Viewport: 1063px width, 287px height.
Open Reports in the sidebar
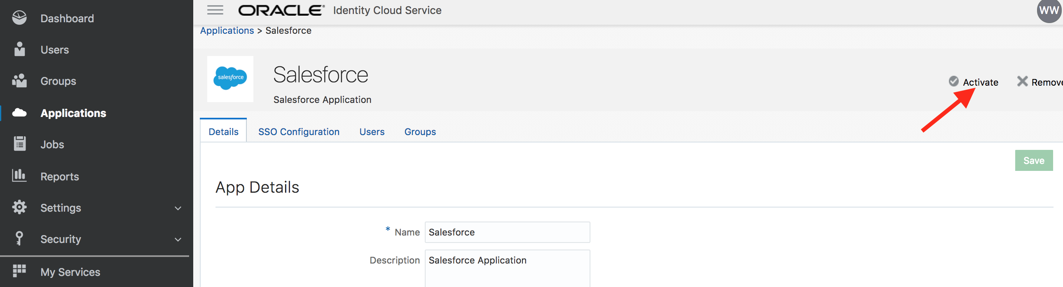click(60, 177)
